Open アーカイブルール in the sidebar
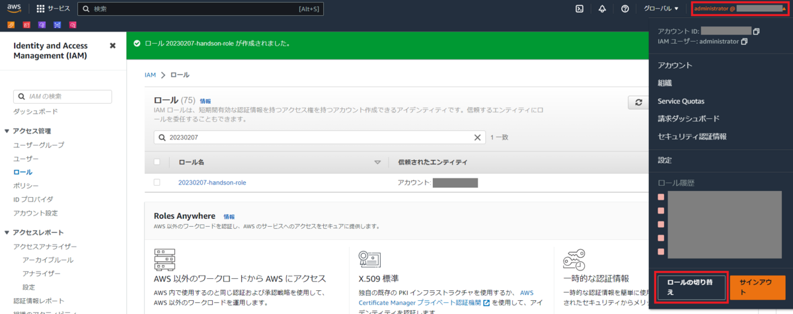Image resolution: width=793 pixels, height=314 pixels. 48,260
